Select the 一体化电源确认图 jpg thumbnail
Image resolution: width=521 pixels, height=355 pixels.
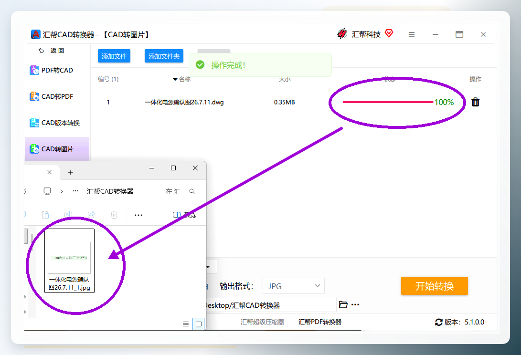[69, 261]
